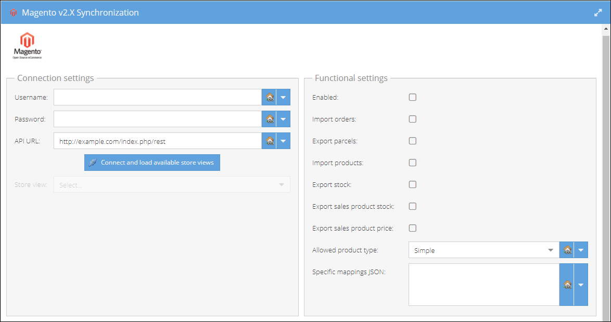This screenshot has height=322, width=611.
Task: Toggle the Enabled checkbox
Action: pyautogui.click(x=413, y=97)
